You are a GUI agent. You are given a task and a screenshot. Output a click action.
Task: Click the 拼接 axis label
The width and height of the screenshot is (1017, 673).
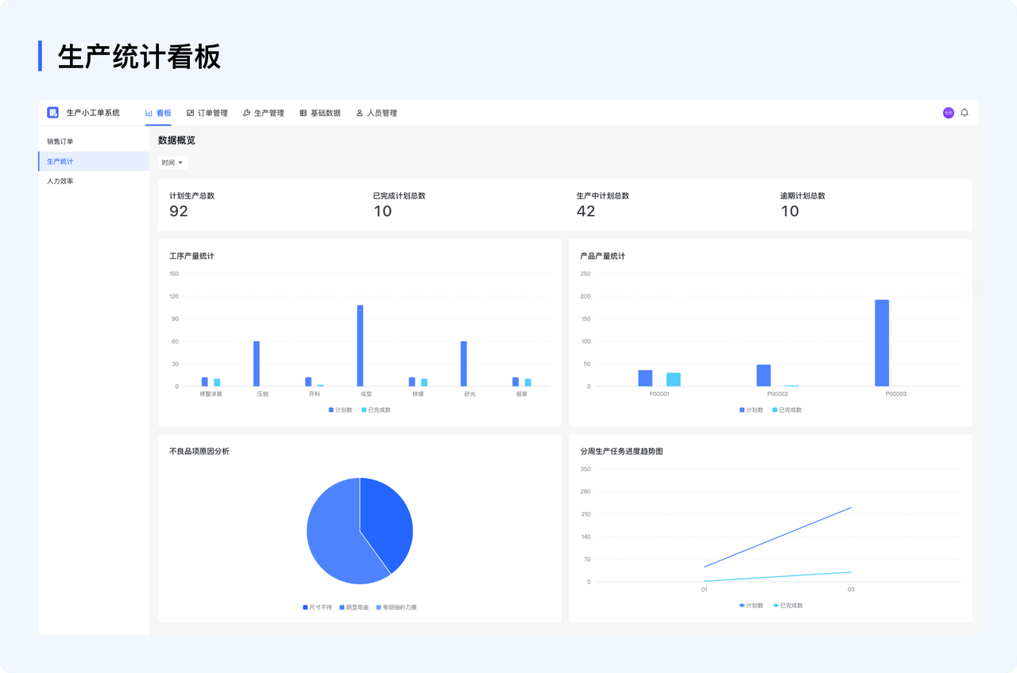click(418, 394)
